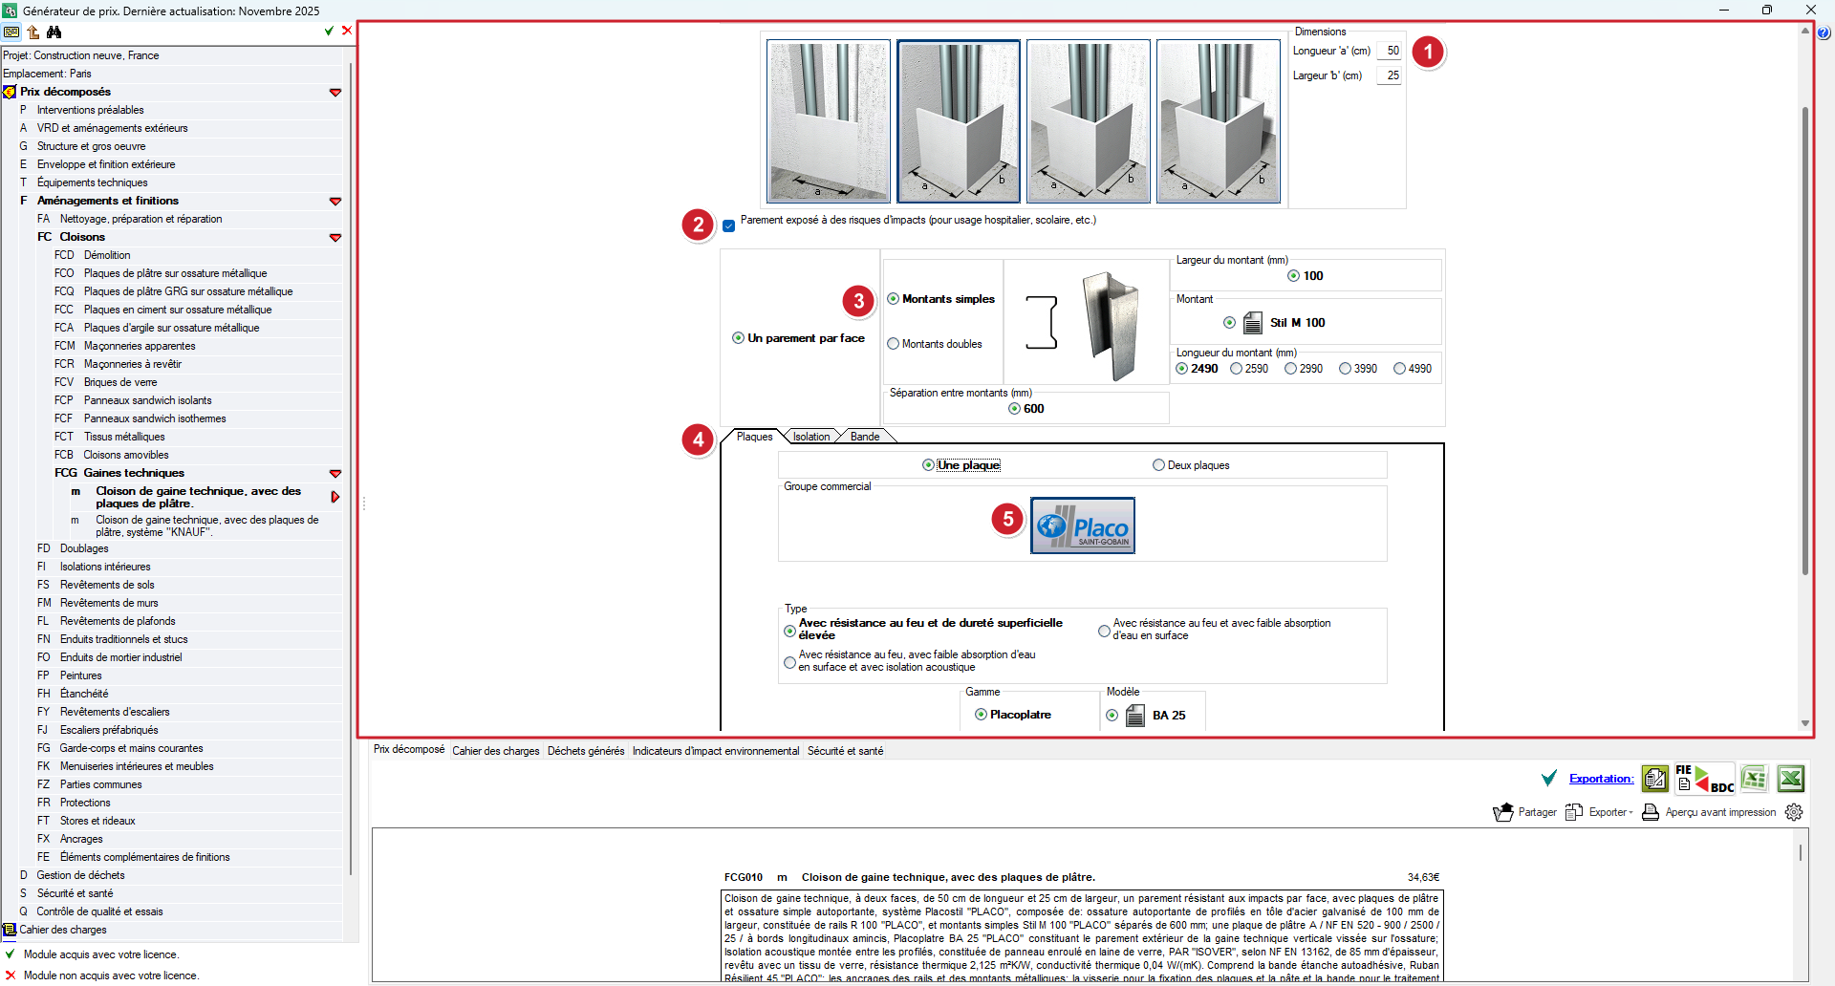Select the third gaine configuration thumbnail
The width and height of the screenshot is (1835, 986).
coord(1089,121)
